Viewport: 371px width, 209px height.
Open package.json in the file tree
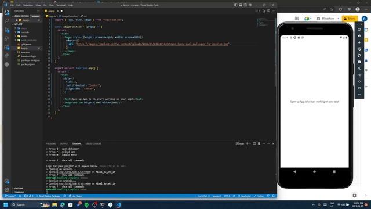click(28, 64)
